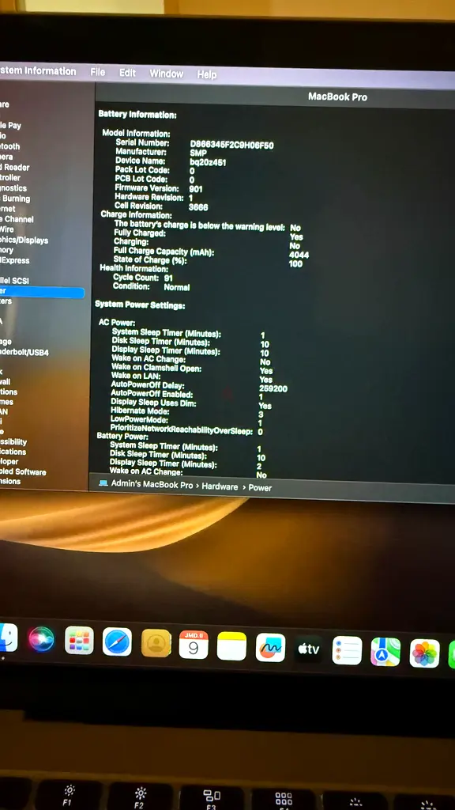
Task: Click the Wake on Clamshell Open label
Action: [x=156, y=367]
